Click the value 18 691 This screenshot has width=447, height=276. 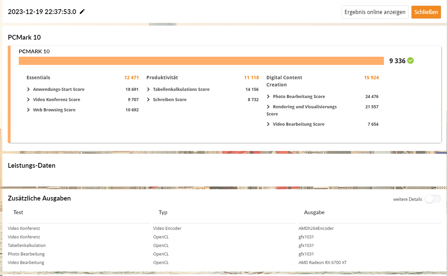click(x=132, y=89)
